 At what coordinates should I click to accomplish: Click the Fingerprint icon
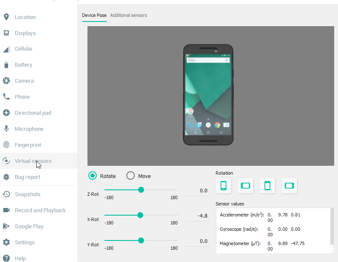click(x=6, y=145)
